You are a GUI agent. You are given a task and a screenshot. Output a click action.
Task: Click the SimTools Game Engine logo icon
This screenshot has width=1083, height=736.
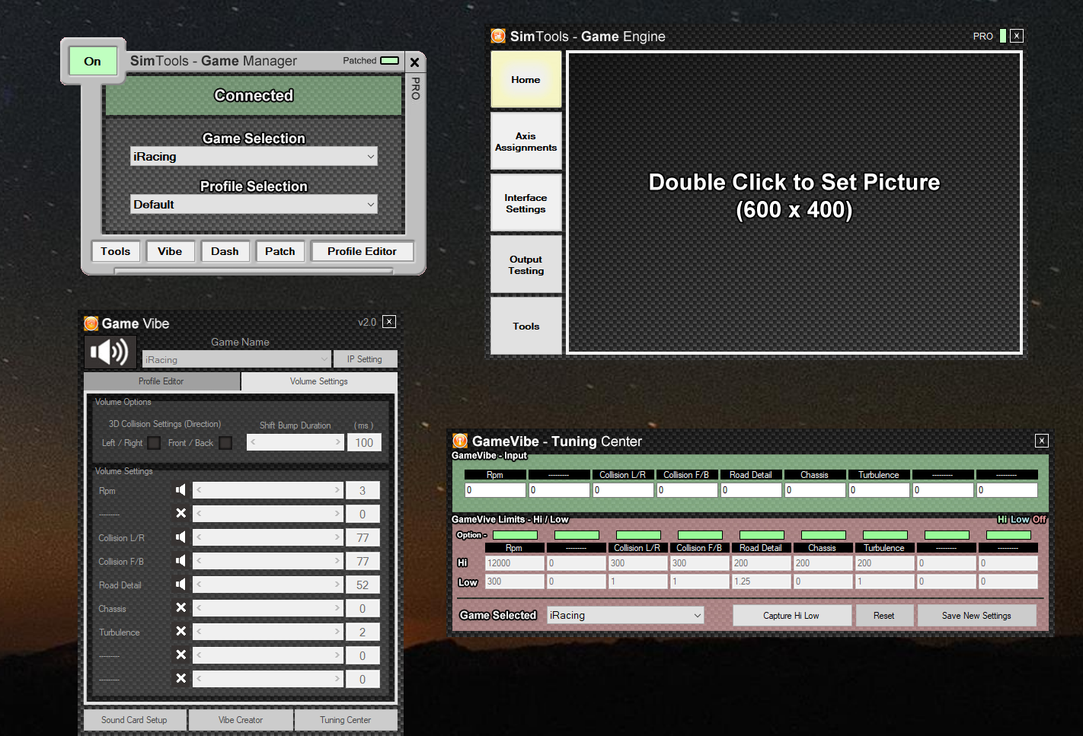[498, 36]
